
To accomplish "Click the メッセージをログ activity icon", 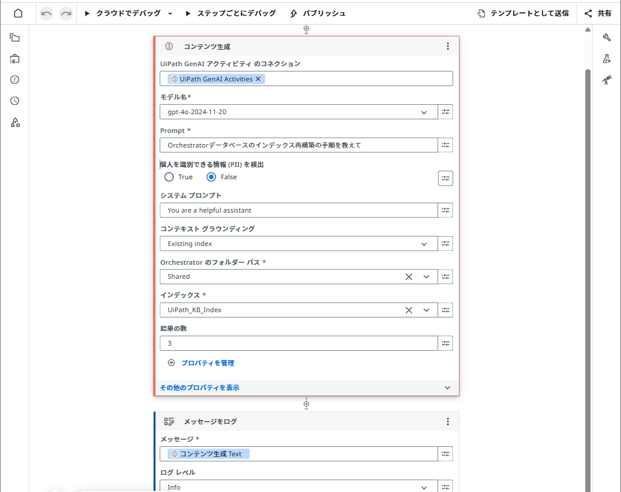I will tap(169, 422).
